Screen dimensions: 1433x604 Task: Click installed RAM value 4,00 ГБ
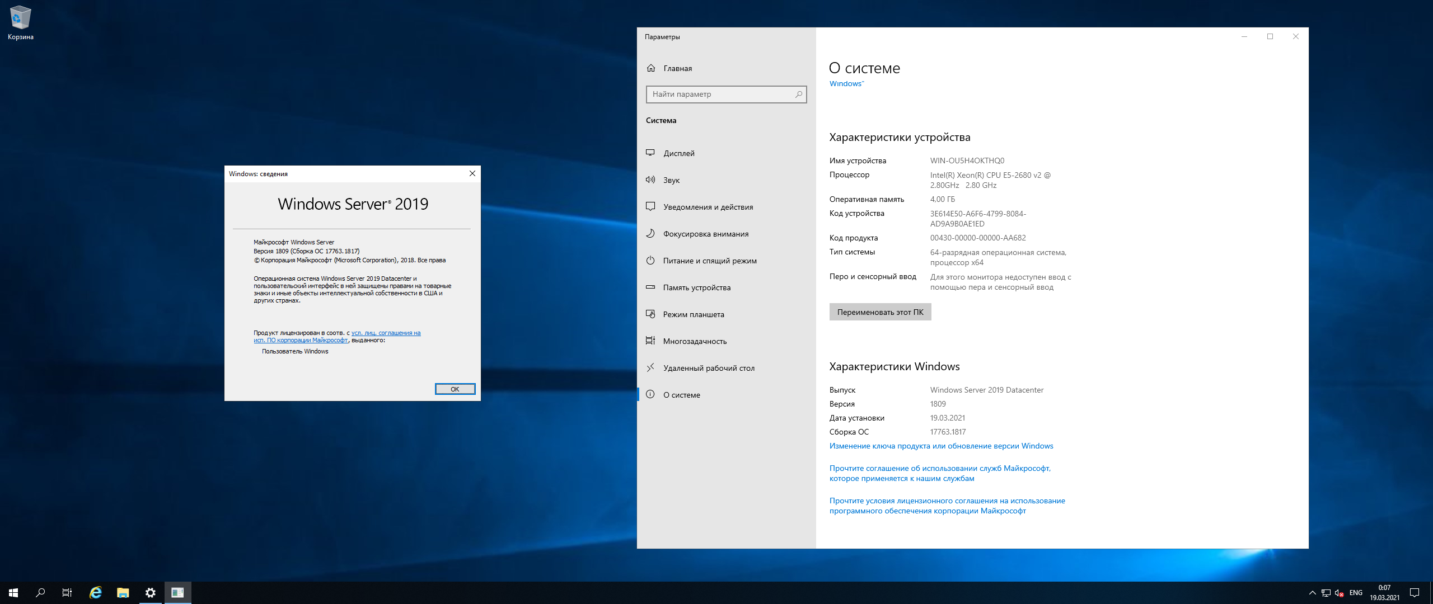pos(943,199)
